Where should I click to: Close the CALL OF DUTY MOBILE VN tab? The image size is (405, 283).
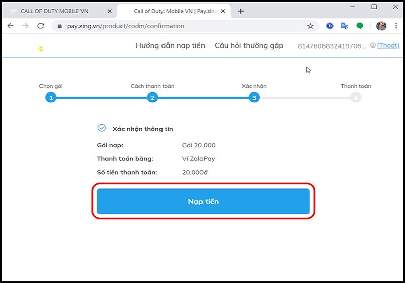pos(110,11)
